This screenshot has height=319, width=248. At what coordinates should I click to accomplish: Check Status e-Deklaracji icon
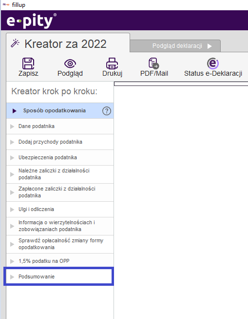(213, 64)
